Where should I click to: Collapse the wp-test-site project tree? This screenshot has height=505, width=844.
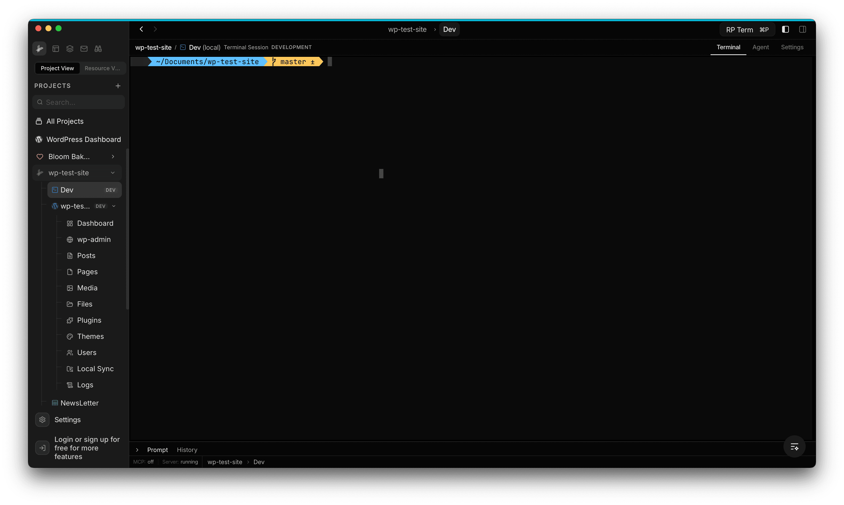pyautogui.click(x=112, y=172)
